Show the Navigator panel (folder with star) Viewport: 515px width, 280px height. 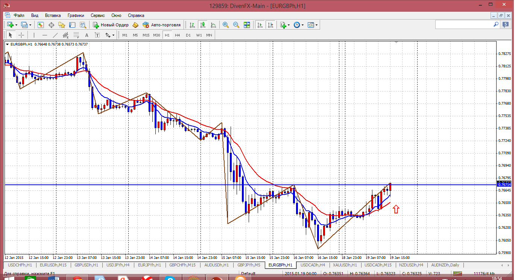click(x=62, y=25)
